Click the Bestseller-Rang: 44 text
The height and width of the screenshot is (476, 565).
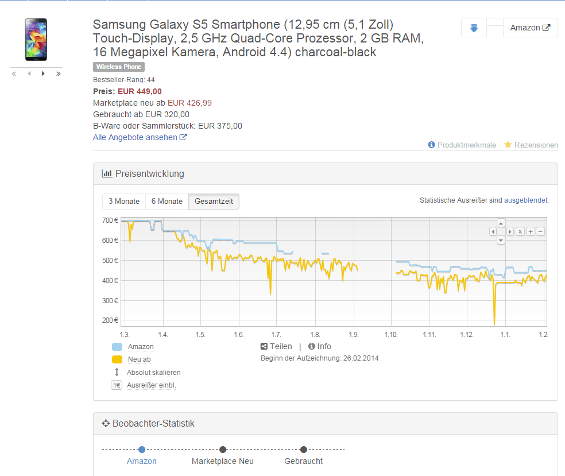click(124, 80)
